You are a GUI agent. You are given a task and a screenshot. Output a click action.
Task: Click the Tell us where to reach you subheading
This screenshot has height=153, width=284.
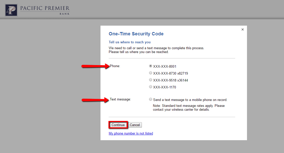130,42
